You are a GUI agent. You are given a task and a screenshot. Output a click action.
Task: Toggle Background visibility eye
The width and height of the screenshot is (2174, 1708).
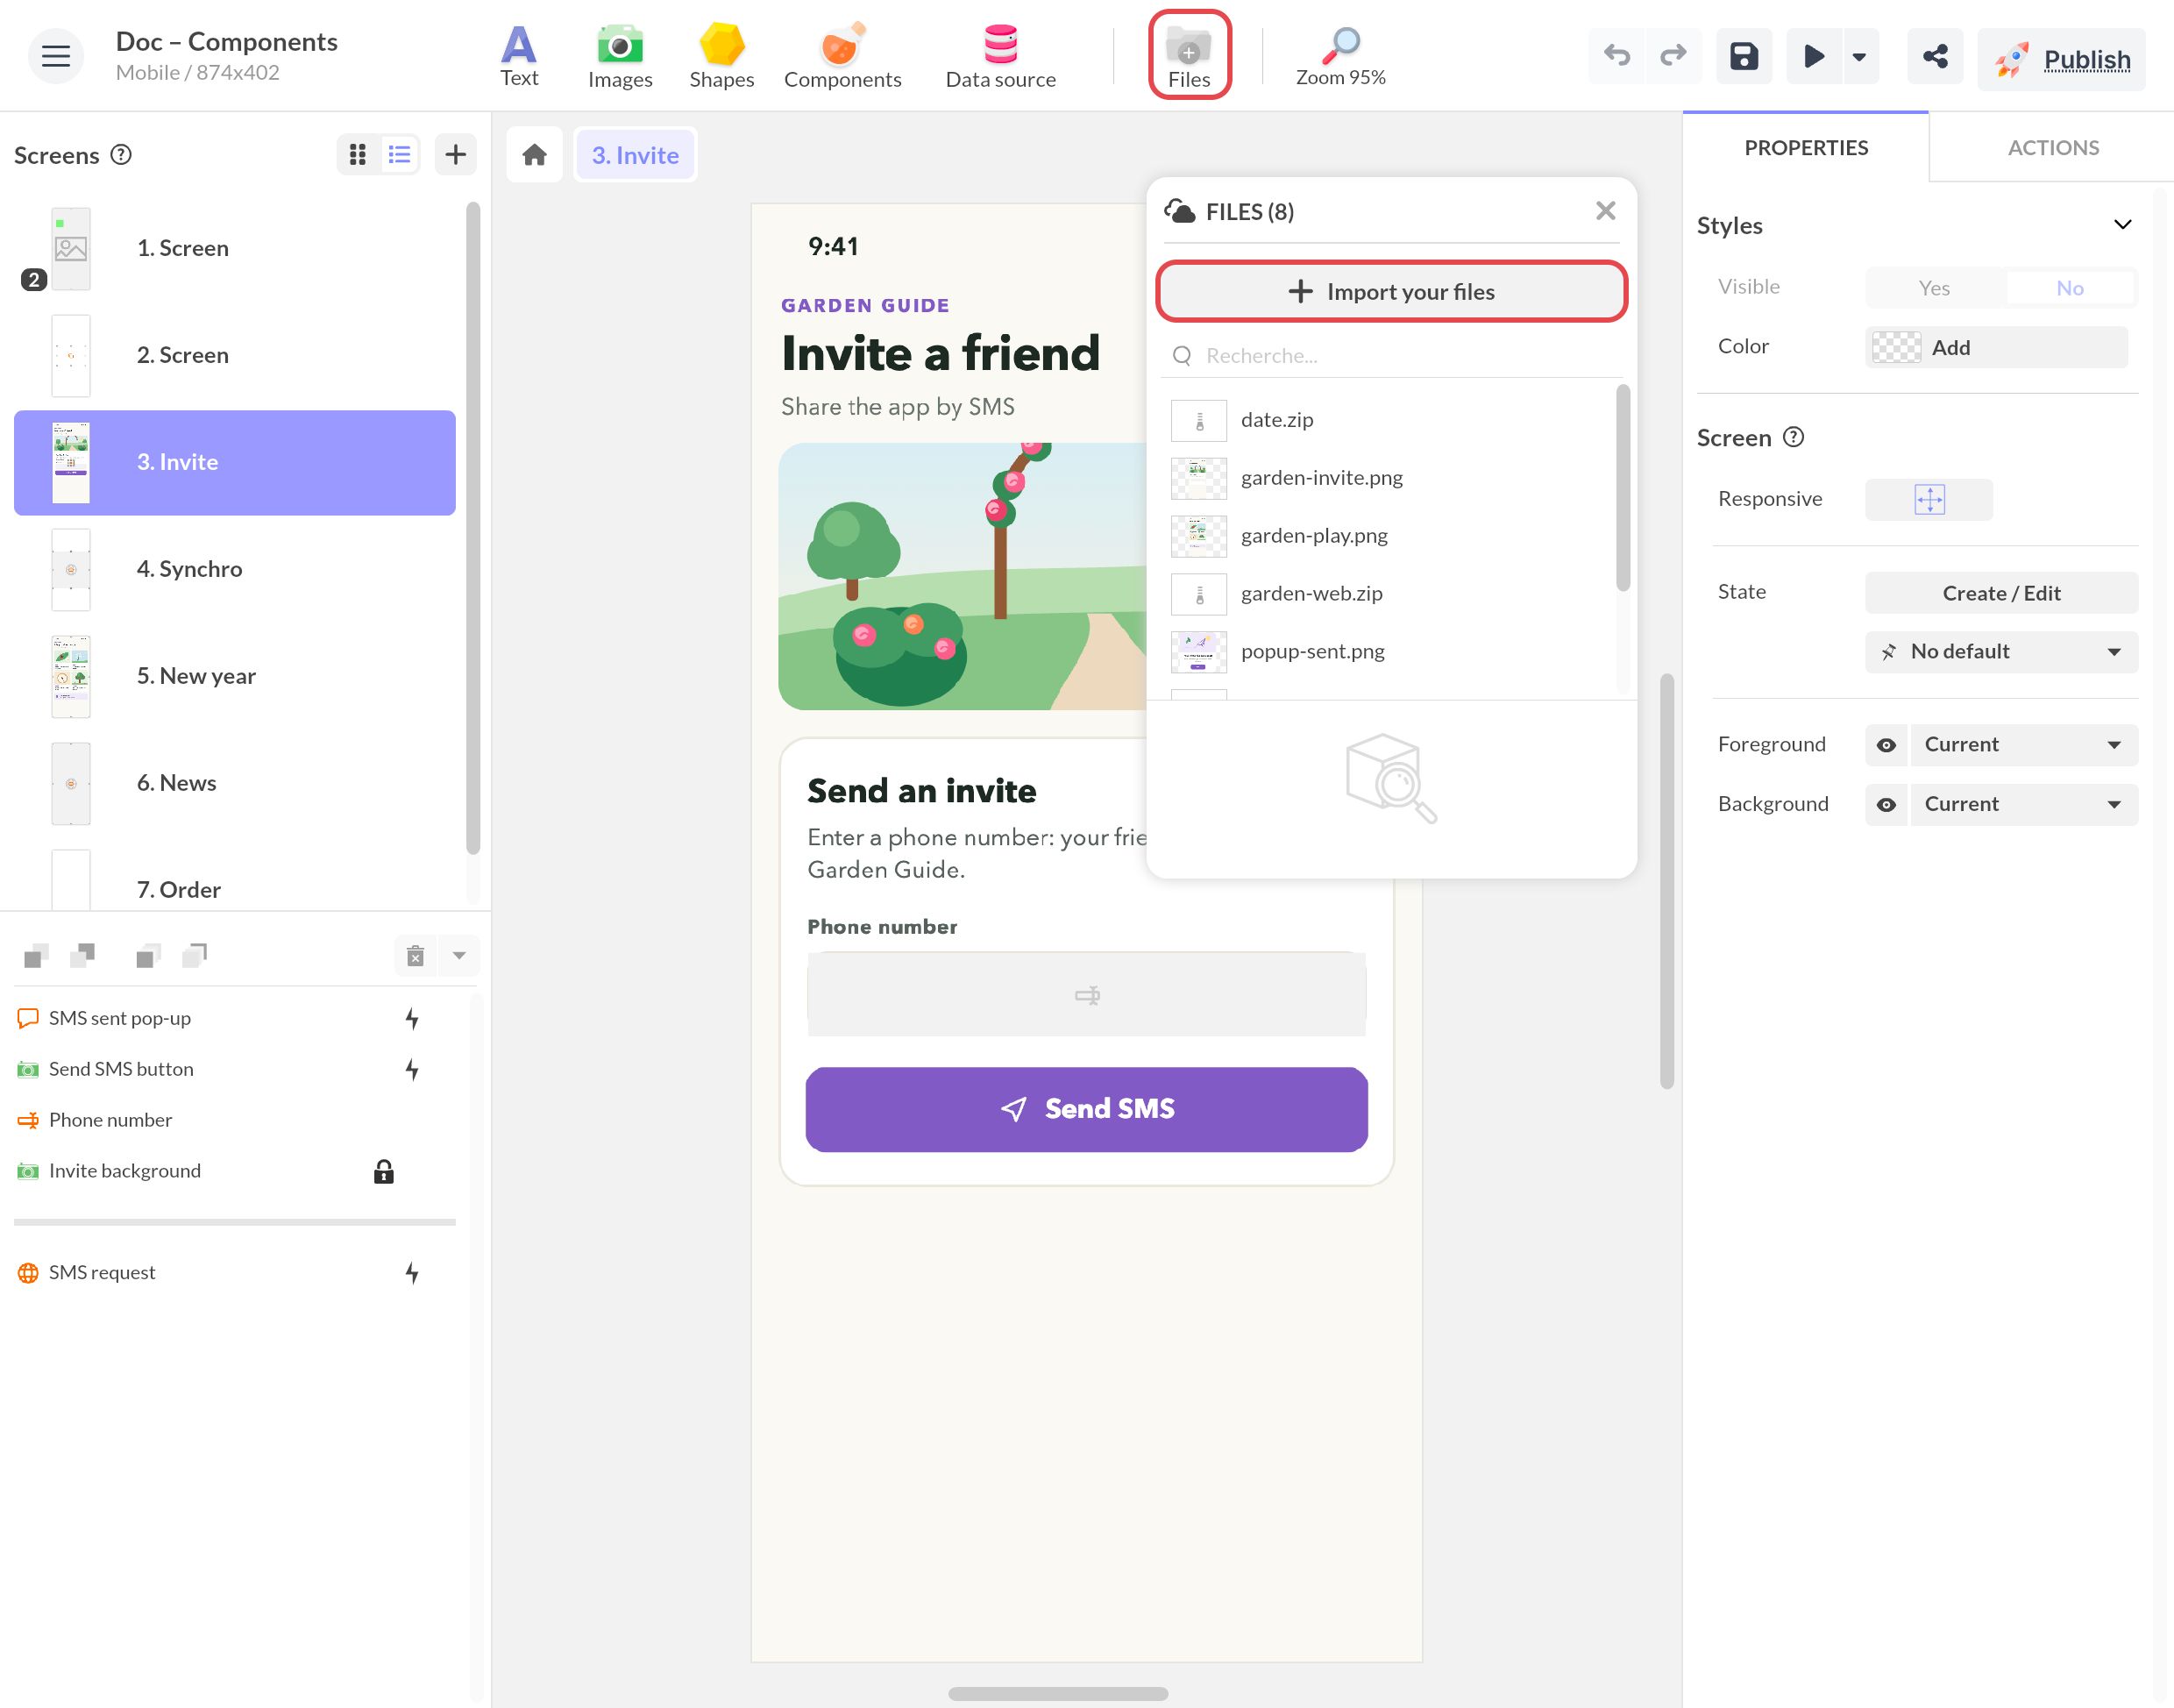[1886, 805]
